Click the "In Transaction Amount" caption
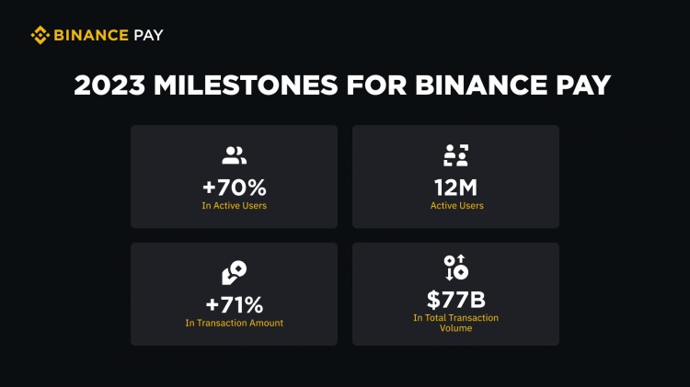Viewport: 690px width, 387px height. pyautogui.click(x=234, y=323)
